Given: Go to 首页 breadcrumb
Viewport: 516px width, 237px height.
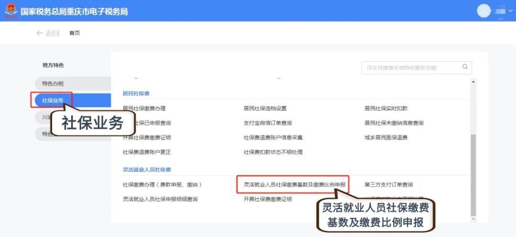Looking at the screenshot, I should pos(75,33).
